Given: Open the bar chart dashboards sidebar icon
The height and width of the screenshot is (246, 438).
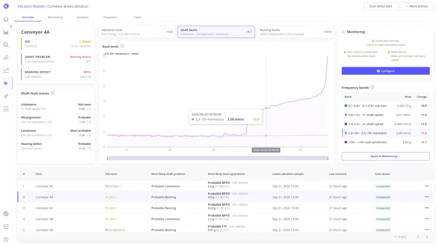Looking at the screenshot, I should point(6,32).
